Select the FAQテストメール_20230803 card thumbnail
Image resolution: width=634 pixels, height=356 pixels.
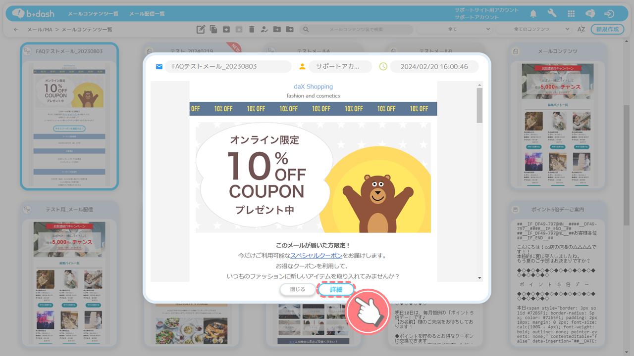click(x=69, y=124)
